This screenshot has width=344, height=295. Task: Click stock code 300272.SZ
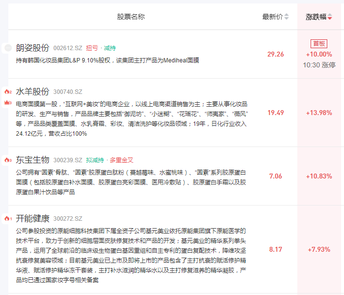68,219
